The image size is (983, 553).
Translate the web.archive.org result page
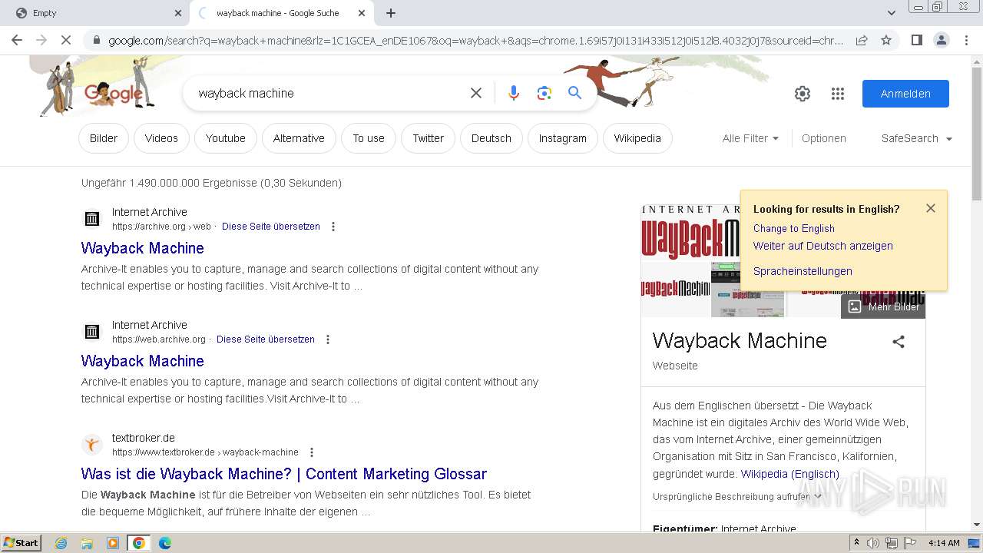(x=266, y=339)
